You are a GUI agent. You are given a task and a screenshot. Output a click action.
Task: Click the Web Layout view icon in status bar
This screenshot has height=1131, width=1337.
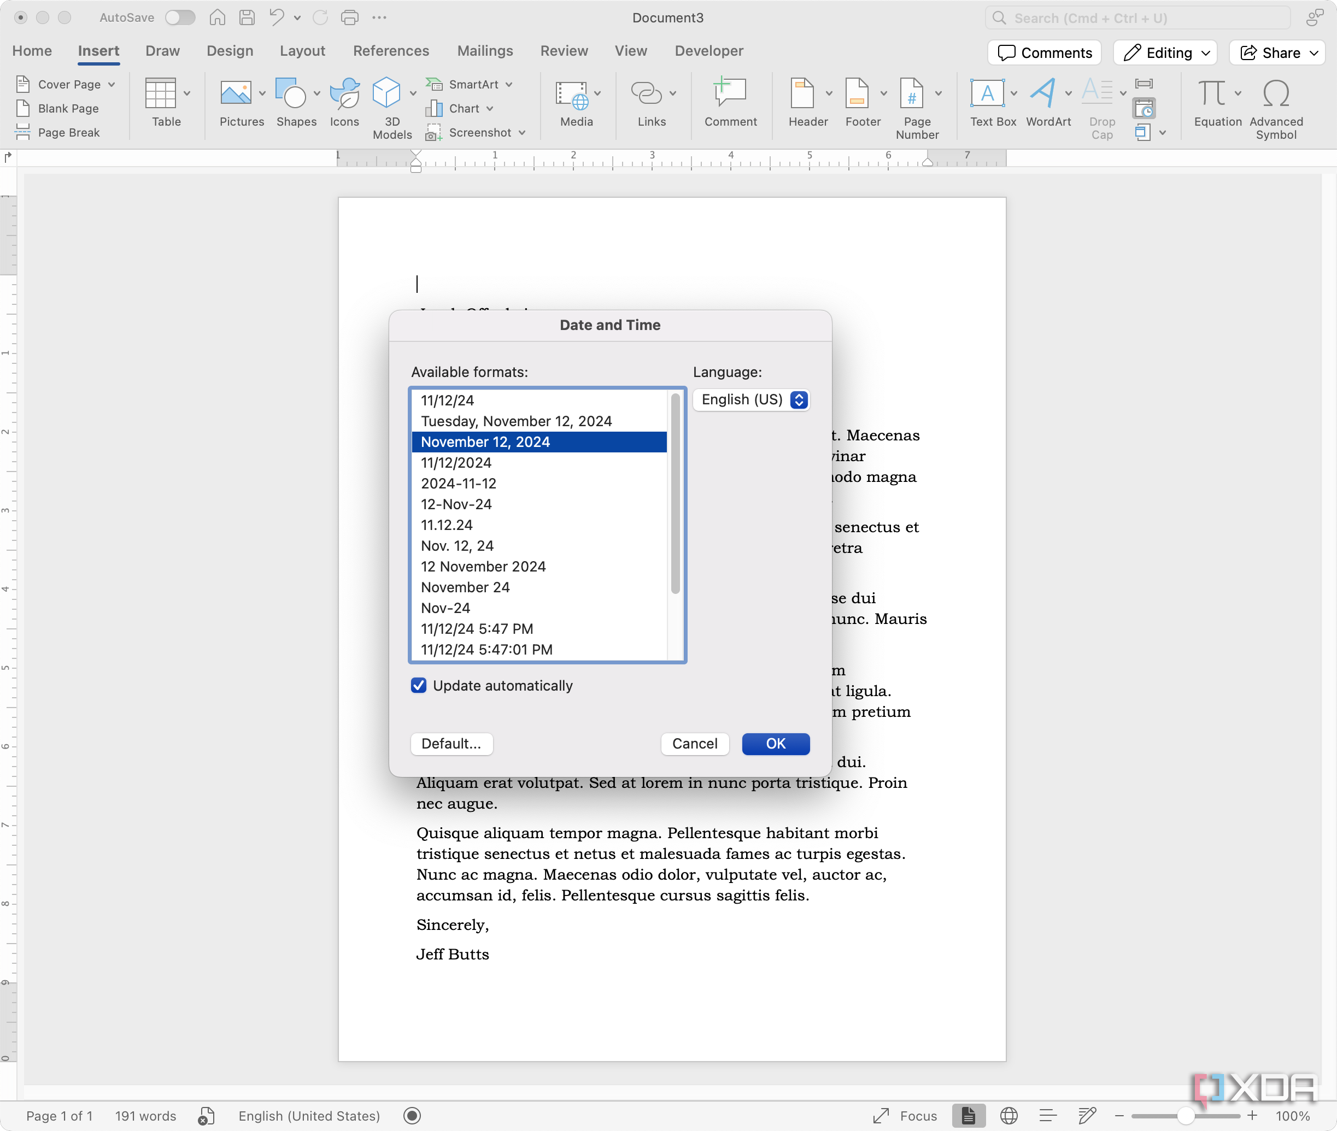point(1008,1116)
